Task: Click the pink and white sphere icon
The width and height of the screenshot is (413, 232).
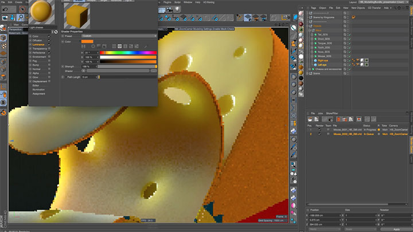Action: pyautogui.click(x=294, y=206)
